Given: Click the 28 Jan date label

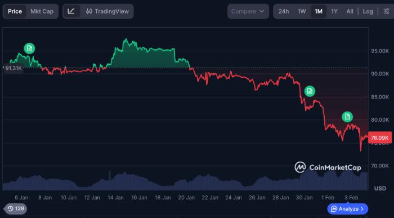Looking at the screenshot, I should tap(281, 198).
